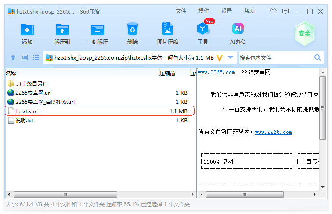332x214 pixels.
Task: Switch to the icon view mode button
Action: [x=25, y=57]
